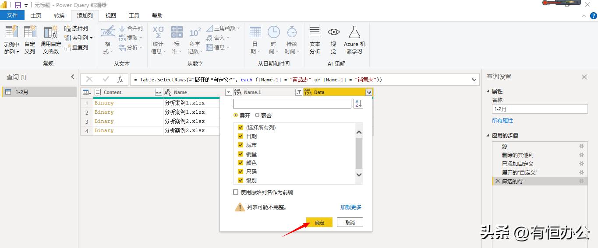Click the combine files icon on Content column
Screen dimensions: 598x248
[x=159, y=92]
